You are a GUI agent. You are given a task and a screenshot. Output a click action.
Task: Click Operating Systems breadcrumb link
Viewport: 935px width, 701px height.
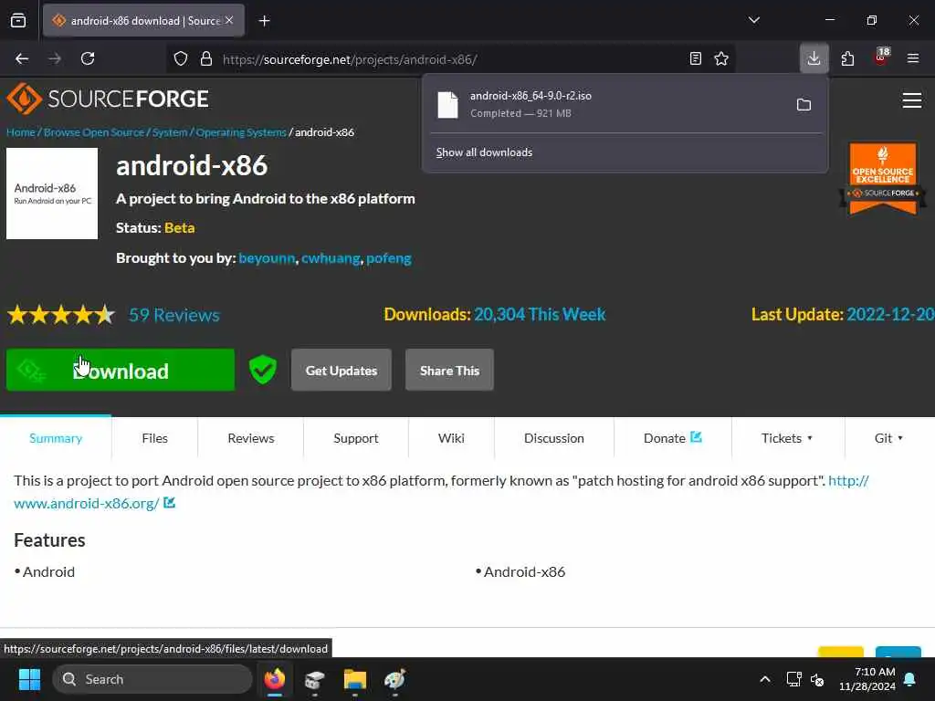click(x=241, y=132)
